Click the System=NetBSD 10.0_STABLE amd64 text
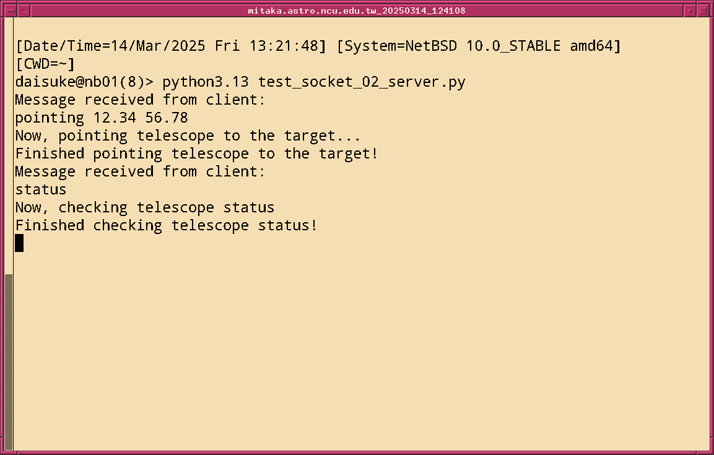Screen dimensions: 714x455 pyautogui.click(x=478, y=46)
